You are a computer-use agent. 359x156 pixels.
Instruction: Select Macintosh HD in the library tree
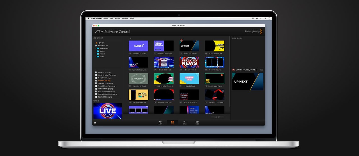pos(102,46)
